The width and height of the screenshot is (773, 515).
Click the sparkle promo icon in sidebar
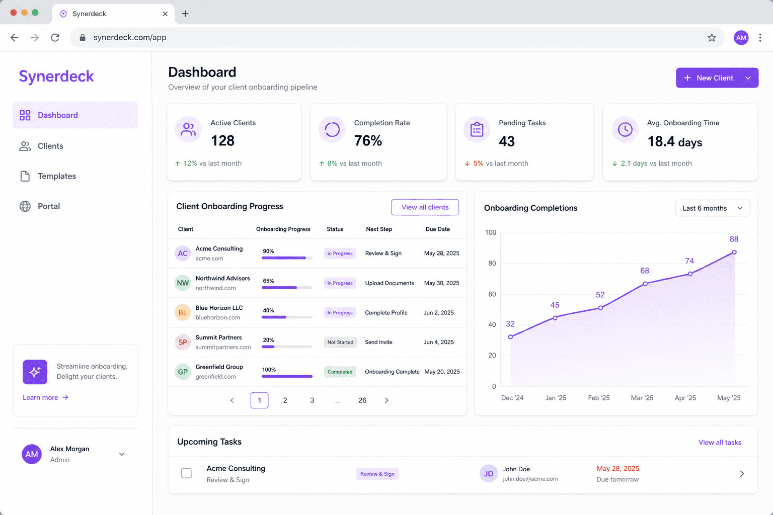click(x=35, y=372)
